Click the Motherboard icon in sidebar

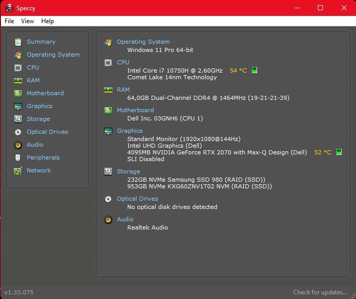coord(18,93)
